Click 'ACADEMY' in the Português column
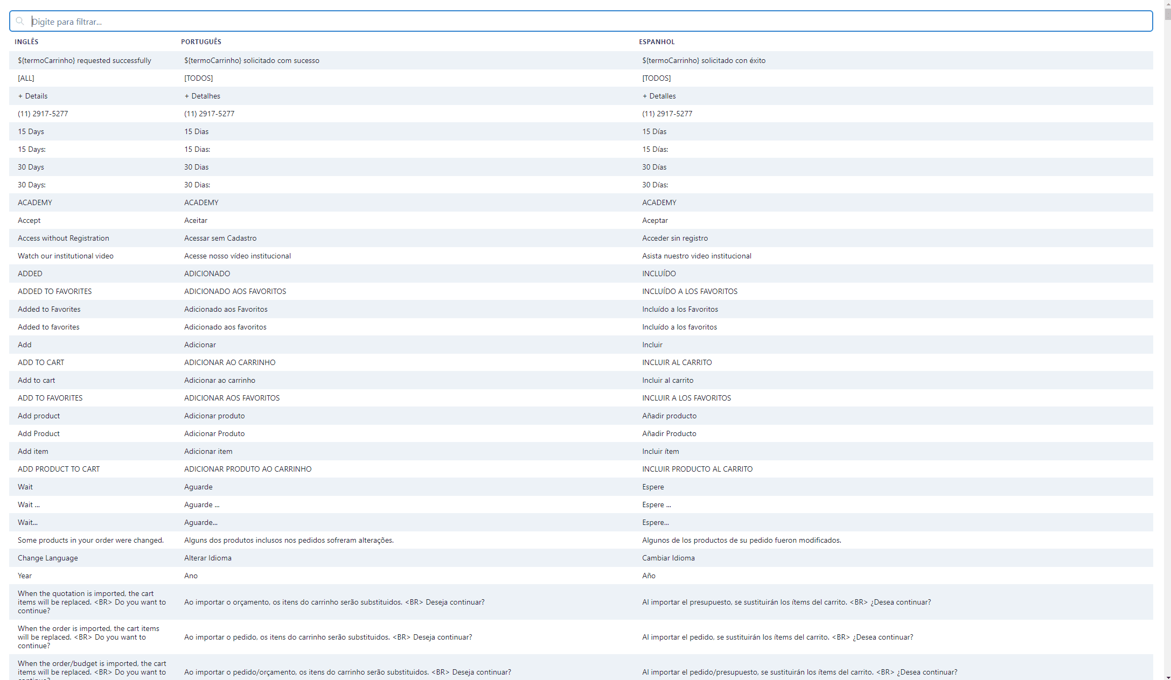Screen dimensions: 1171x680 click(x=201, y=202)
